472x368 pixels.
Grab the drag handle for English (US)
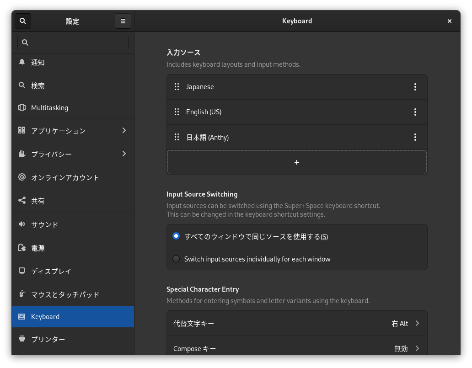coord(177,112)
